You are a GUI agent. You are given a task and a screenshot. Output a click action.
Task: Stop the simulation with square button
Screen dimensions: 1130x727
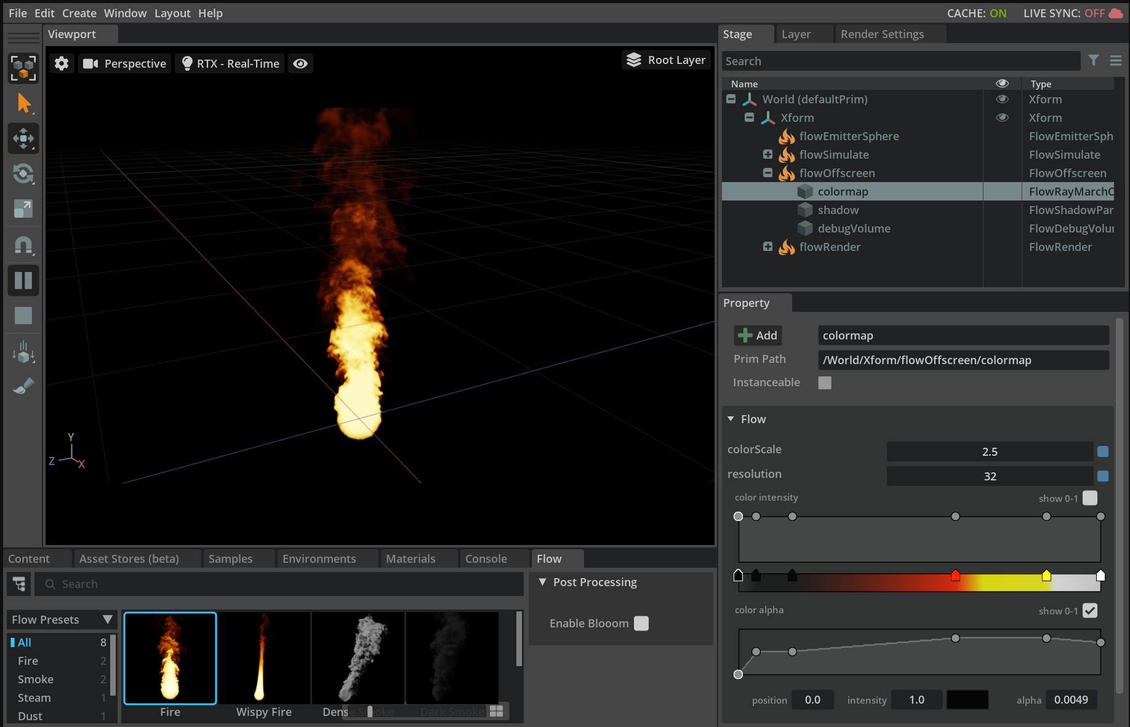pos(23,316)
